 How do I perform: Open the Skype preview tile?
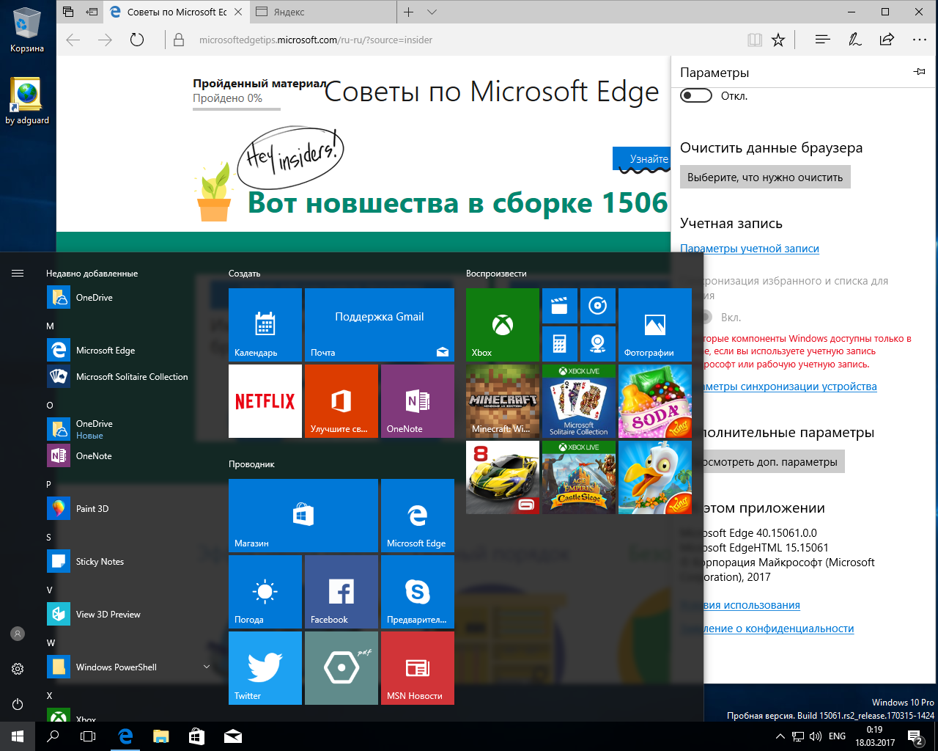click(x=418, y=592)
